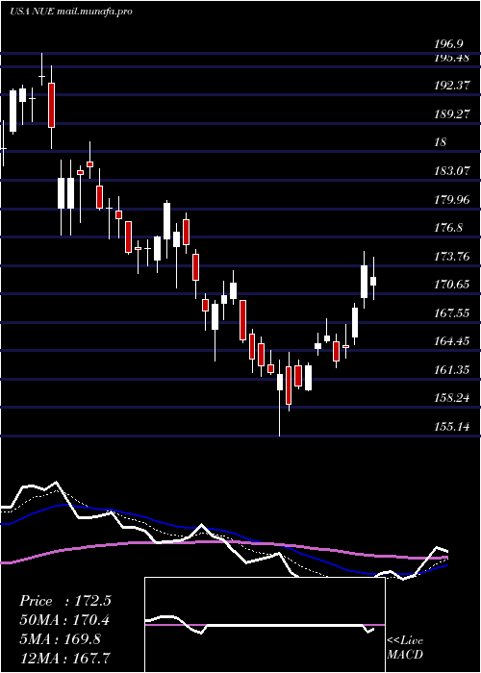Click the 161.35 price axis label
Screen dimensions: 481x673
[x=451, y=370]
